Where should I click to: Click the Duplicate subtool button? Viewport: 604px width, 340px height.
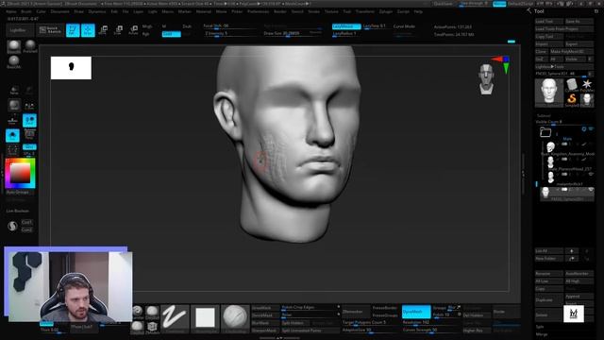coord(549,300)
